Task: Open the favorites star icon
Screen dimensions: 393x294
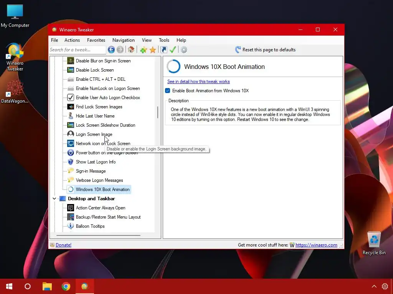Action: coord(153,50)
